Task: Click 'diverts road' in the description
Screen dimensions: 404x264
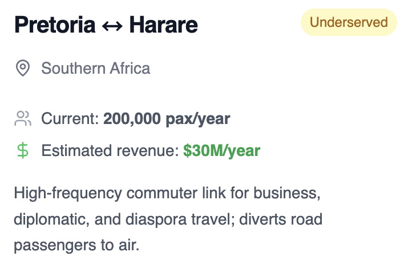Action: pyautogui.click(x=281, y=219)
